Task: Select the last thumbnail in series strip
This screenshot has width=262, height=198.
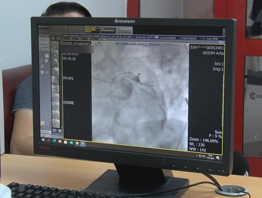Action: [x=55, y=123]
